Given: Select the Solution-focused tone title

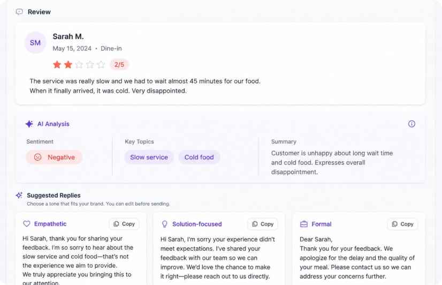Looking at the screenshot, I should [x=197, y=224].
